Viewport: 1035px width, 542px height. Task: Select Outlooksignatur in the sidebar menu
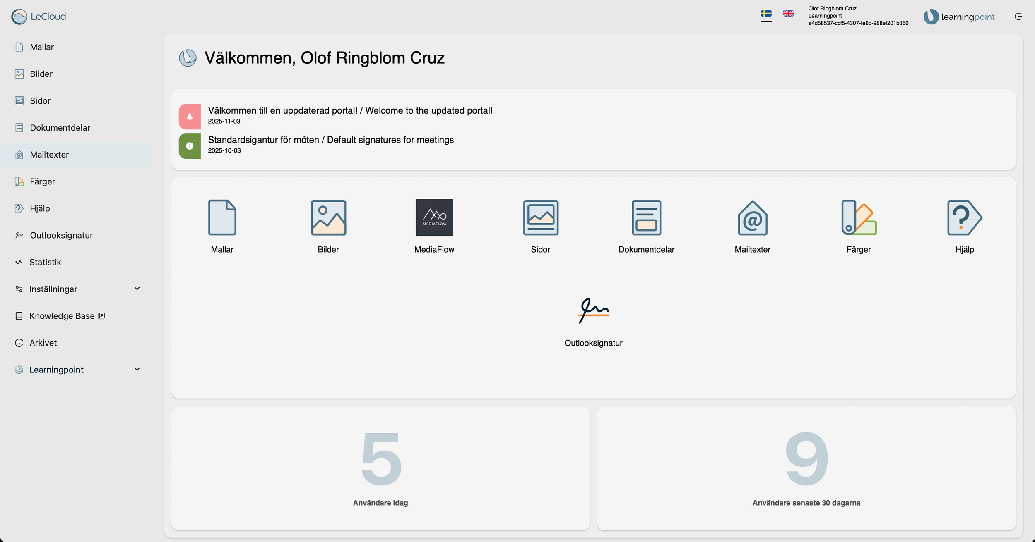(x=61, y=235)
